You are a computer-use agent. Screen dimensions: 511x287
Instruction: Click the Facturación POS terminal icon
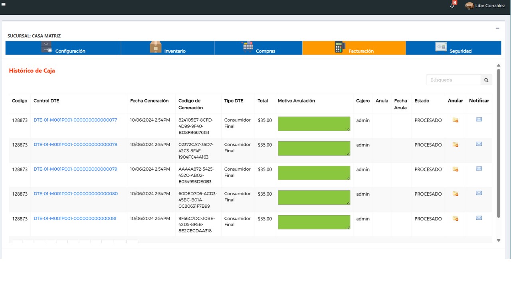click(340, 47)
